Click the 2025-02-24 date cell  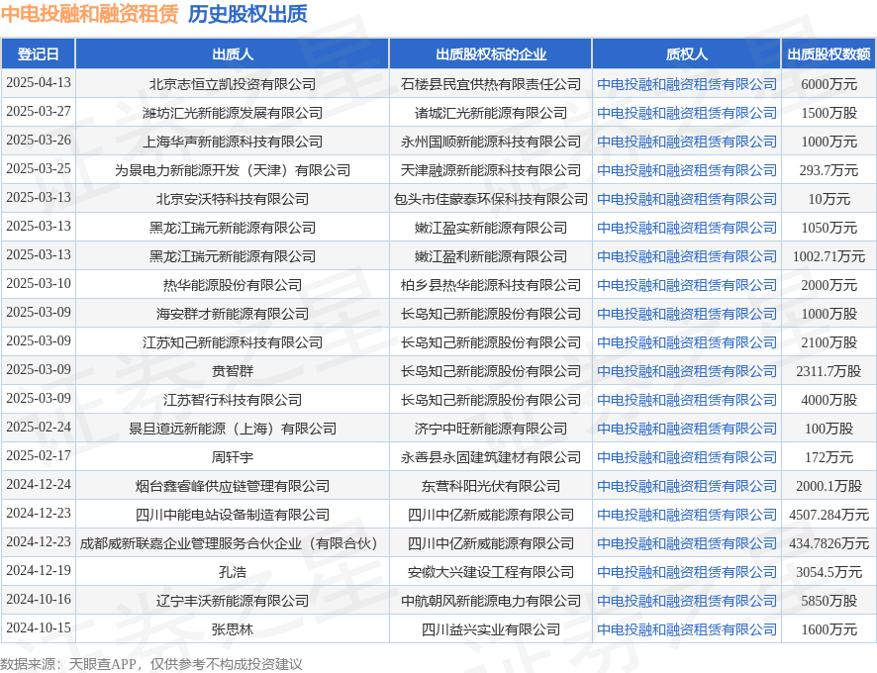coord(39,428)
